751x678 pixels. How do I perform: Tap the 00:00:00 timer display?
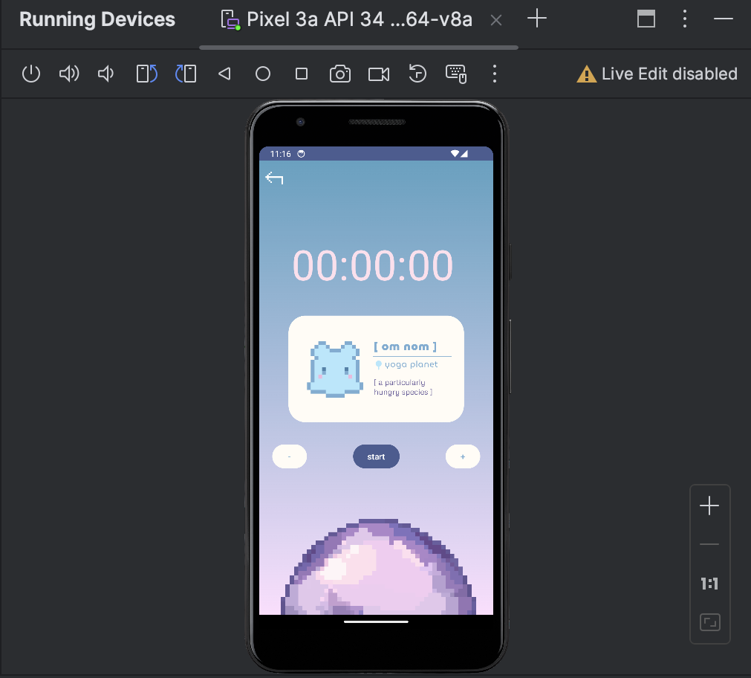pos(373,265)
